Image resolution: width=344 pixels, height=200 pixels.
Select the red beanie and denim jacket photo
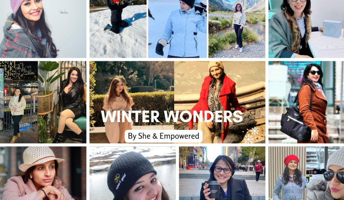[288, 173]
